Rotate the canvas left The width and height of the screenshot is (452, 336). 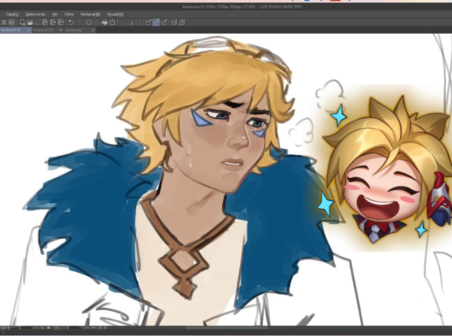[x=87, y=327]
